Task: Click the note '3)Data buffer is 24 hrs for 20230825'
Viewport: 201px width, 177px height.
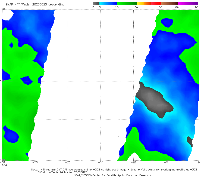Action: pos(62,172)
